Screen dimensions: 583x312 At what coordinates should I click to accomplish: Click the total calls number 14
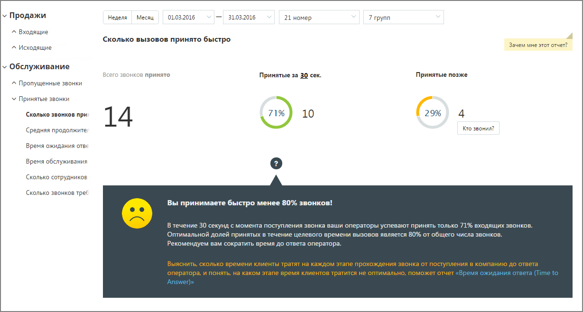tap(118, 117)
